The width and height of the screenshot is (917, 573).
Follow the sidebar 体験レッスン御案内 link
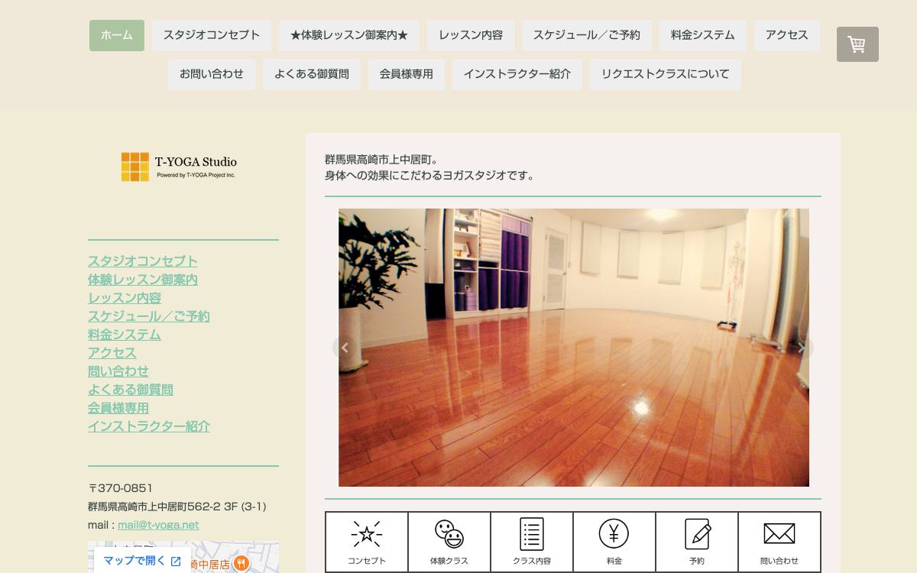pos(143,280)
